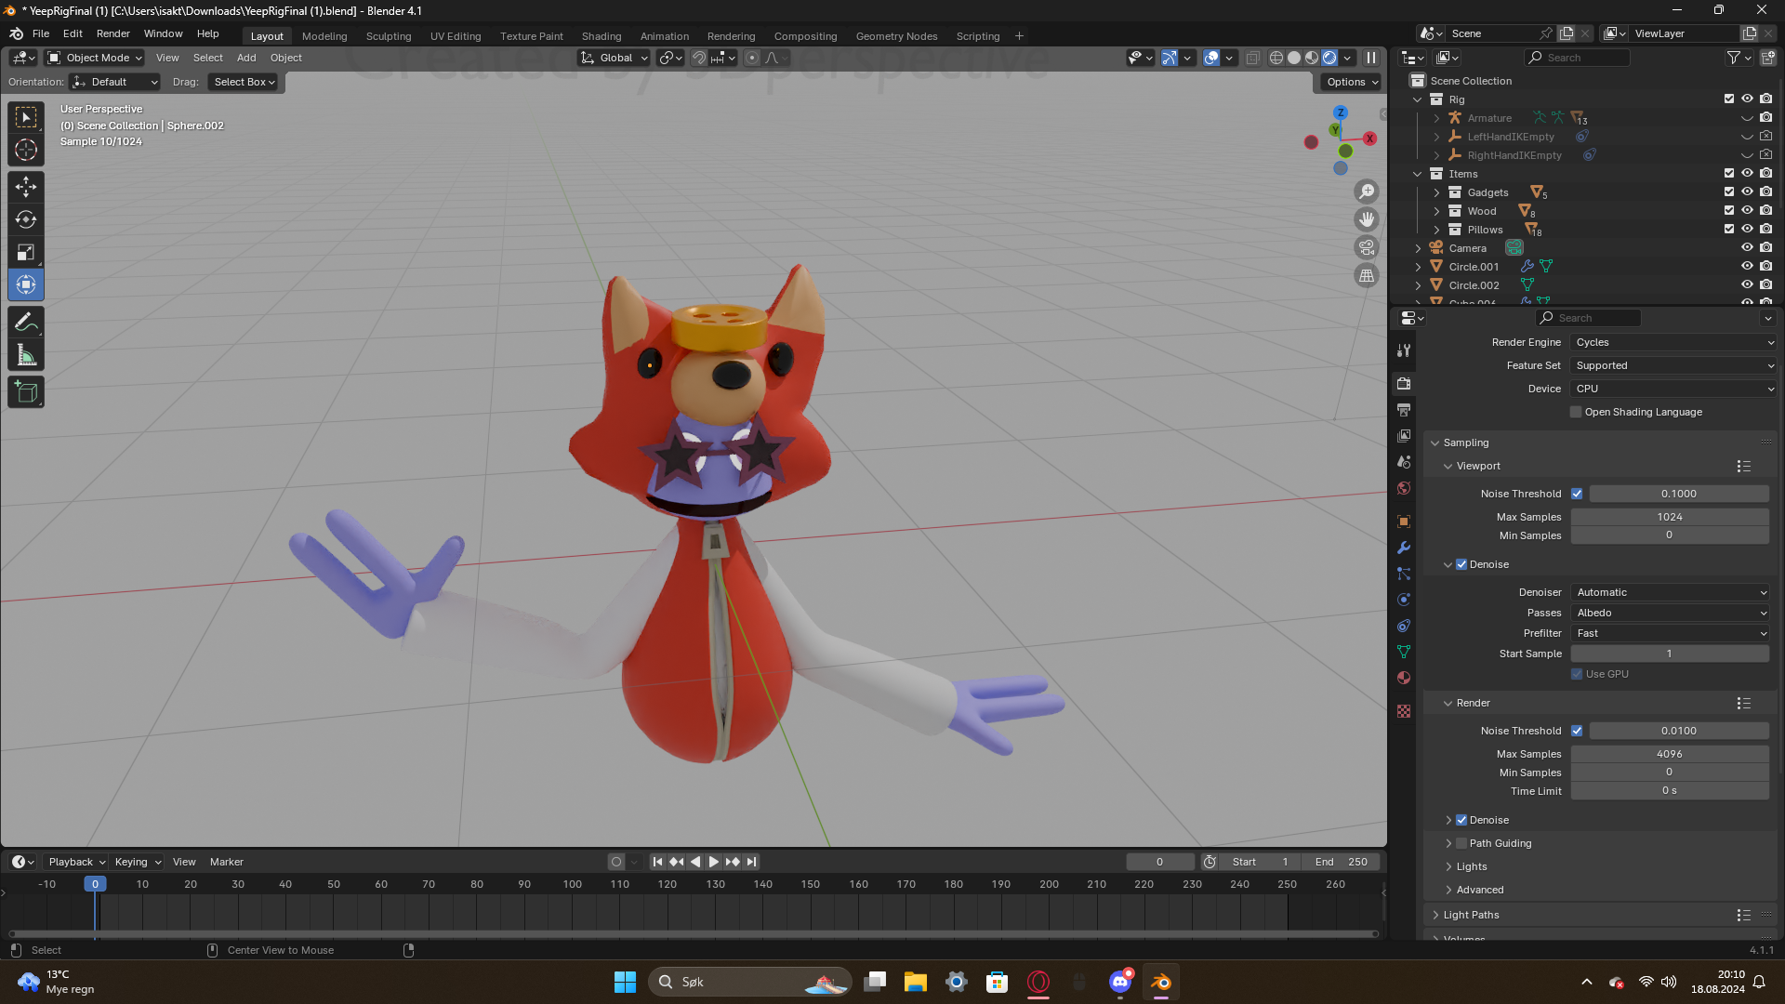The height and width of the screenshot is (1004, 1785).
Task: Click the Render Max Samples 4096 field
Action: point(1670,754)
